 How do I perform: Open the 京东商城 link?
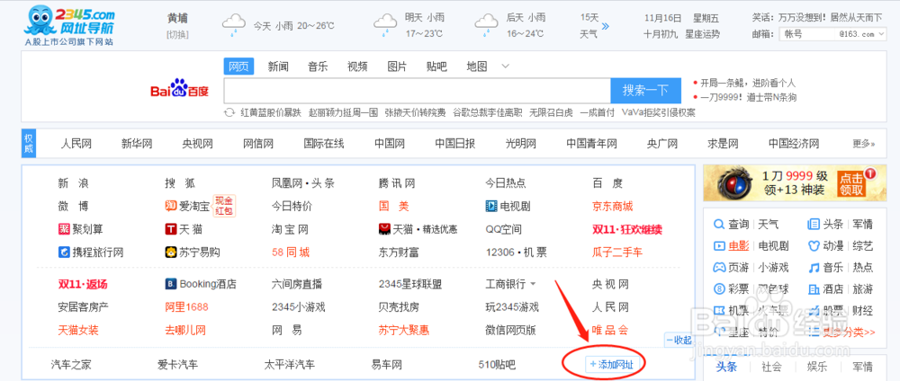click(612, 206)
